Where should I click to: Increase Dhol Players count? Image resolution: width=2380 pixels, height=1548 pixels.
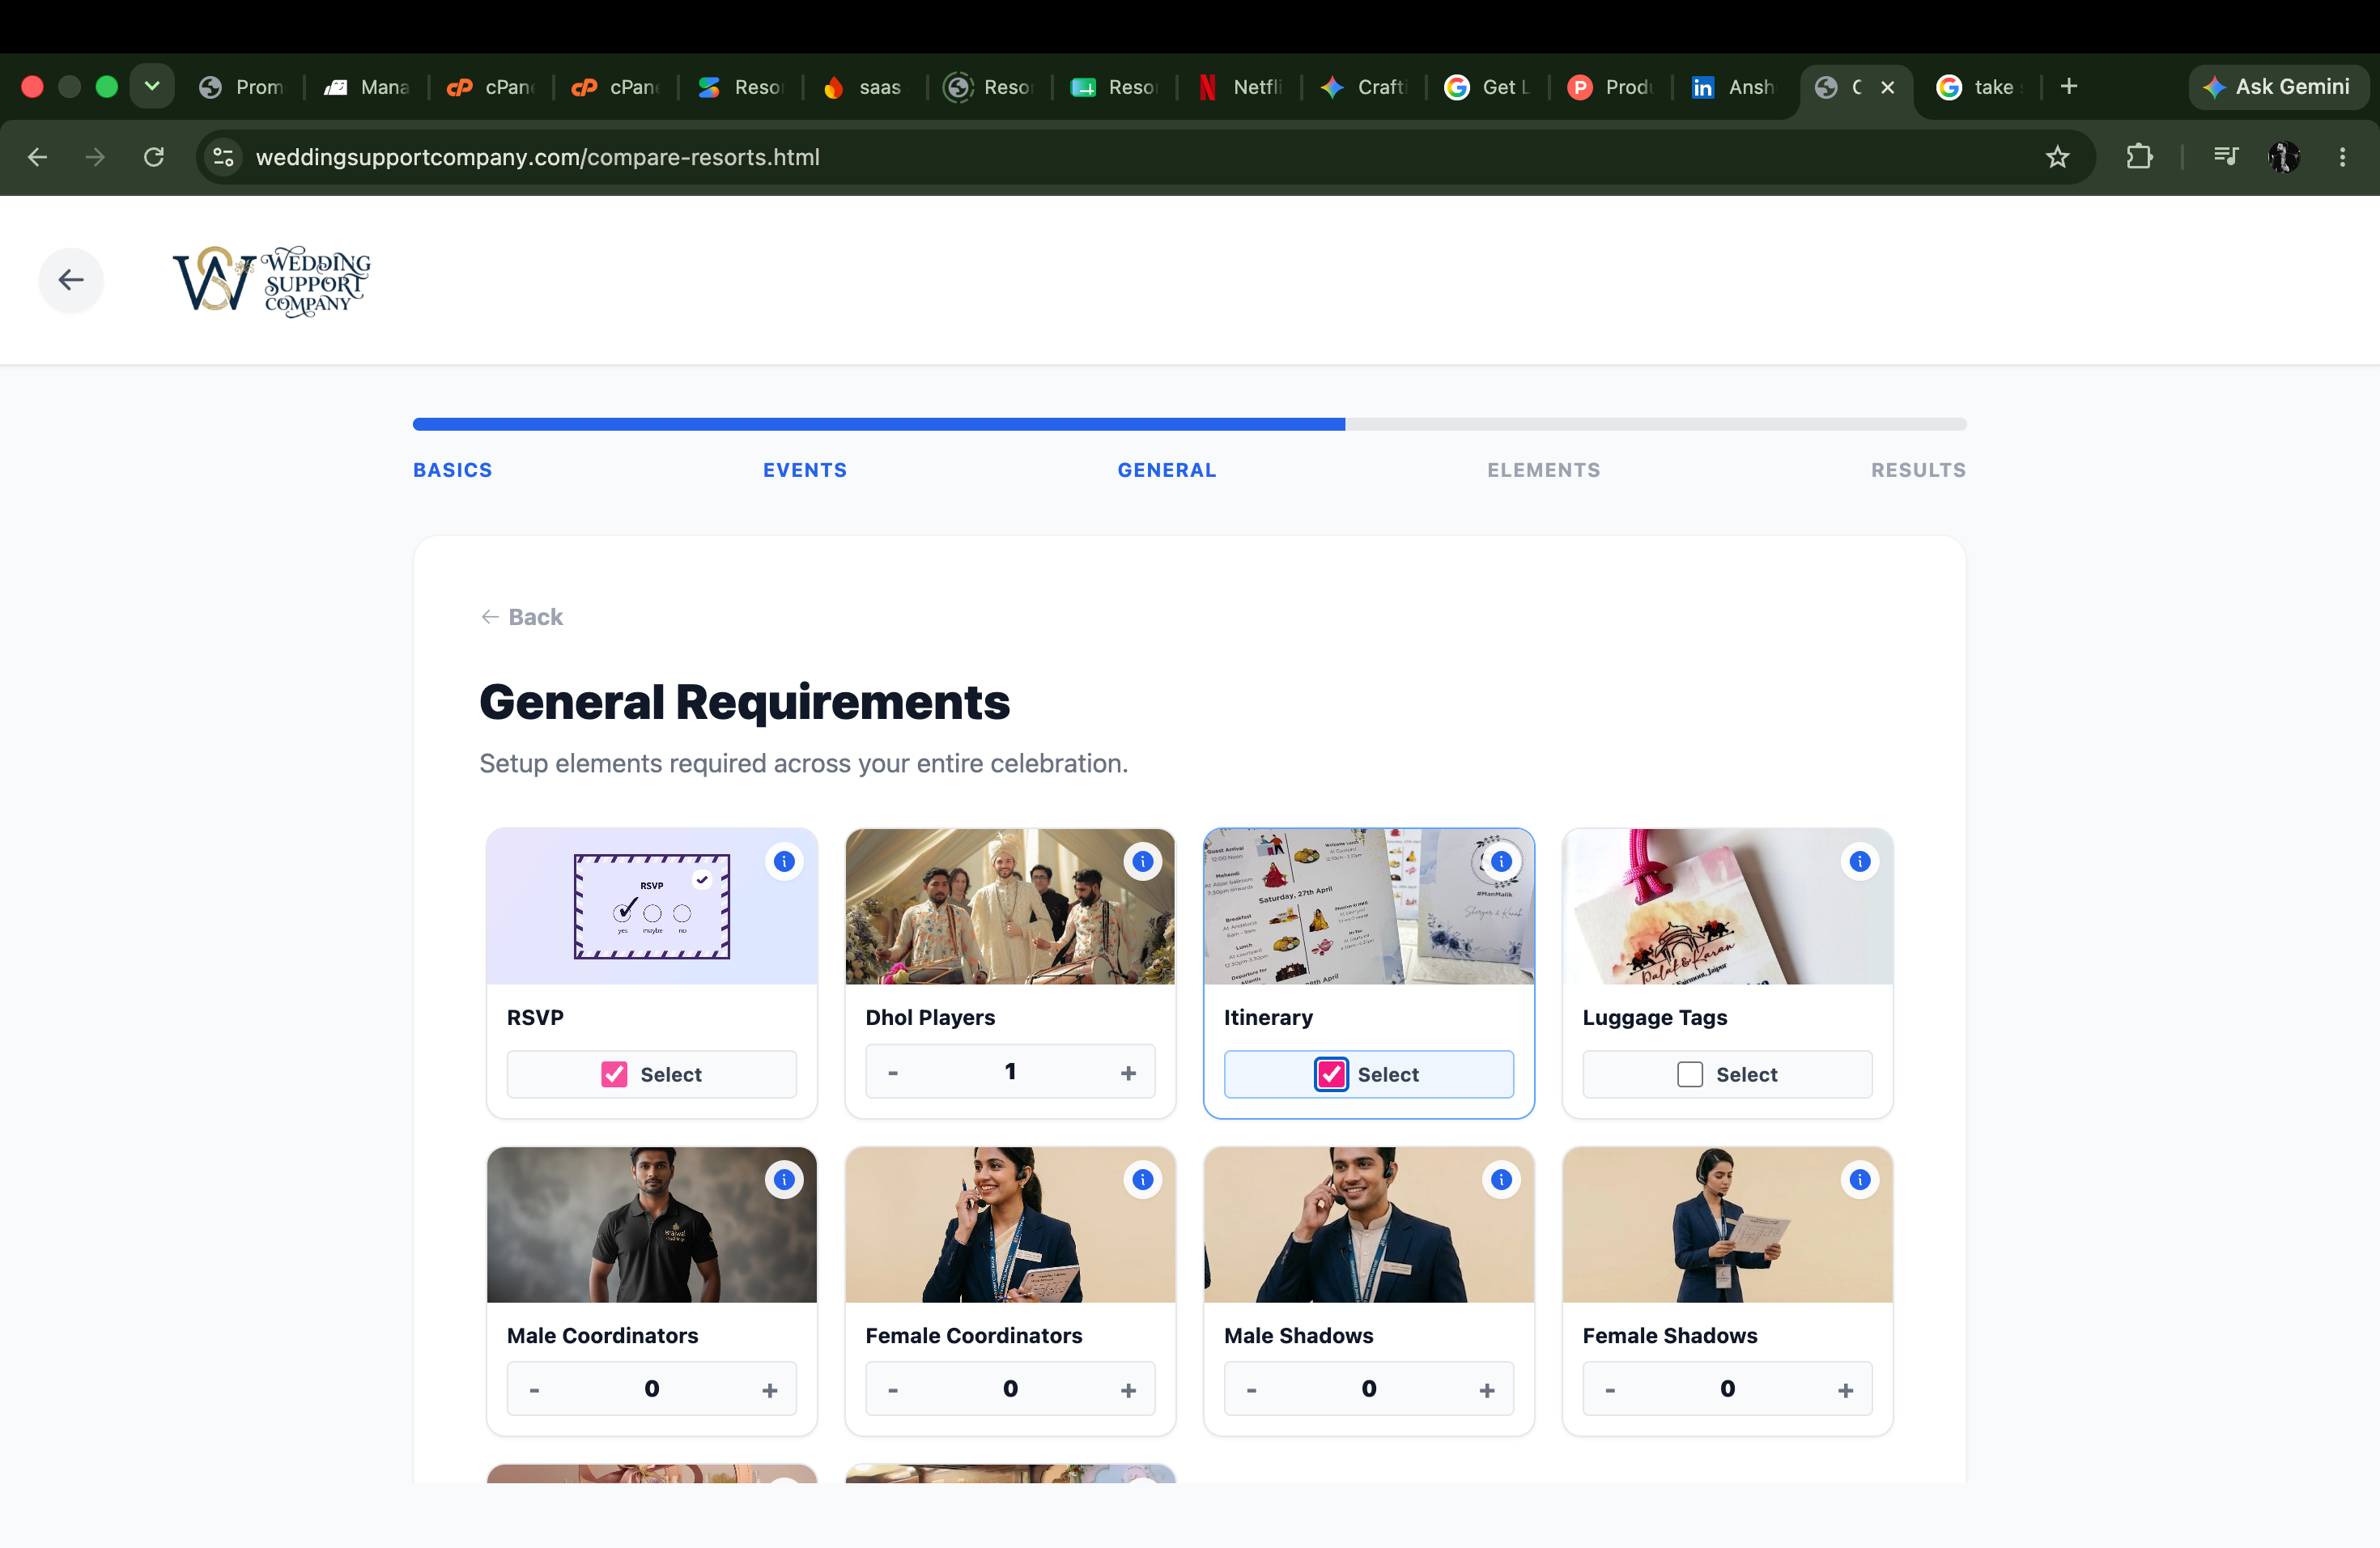[x=1128, y=1073]
